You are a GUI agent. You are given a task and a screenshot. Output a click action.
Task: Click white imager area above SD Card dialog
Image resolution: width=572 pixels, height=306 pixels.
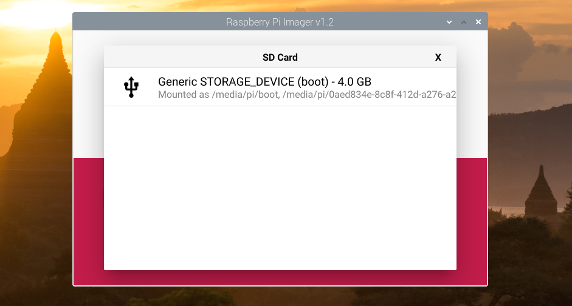point(280,38)
